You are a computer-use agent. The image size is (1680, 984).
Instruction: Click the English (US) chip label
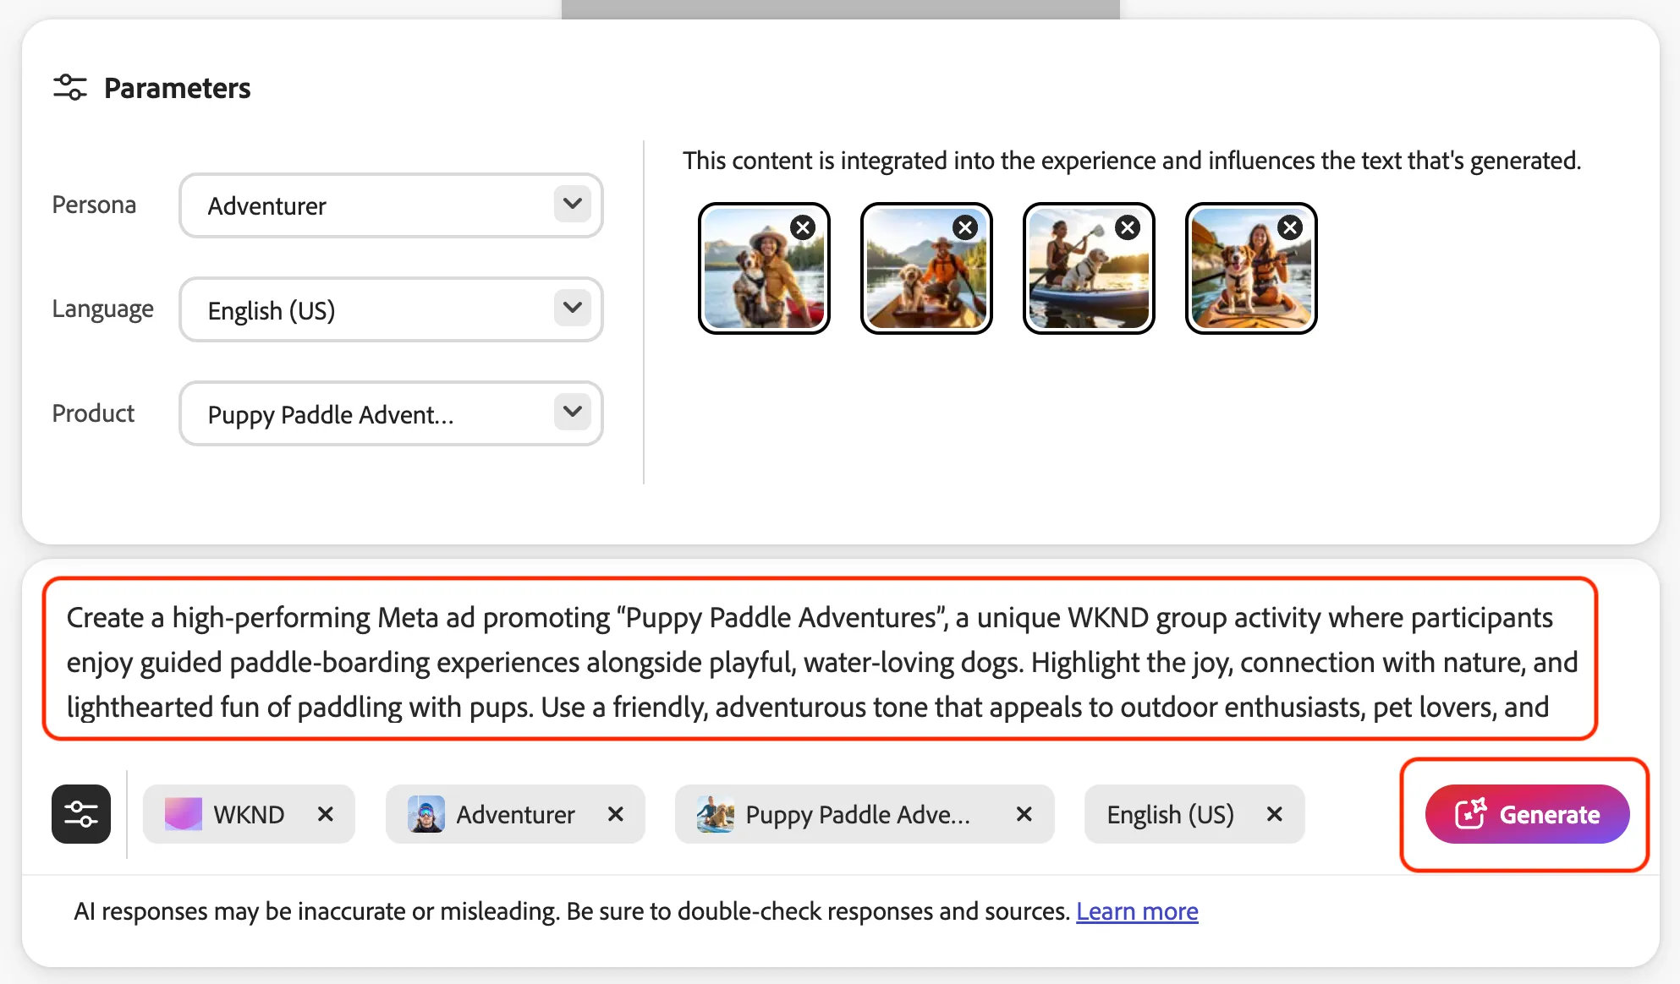tap(1171, 814)
